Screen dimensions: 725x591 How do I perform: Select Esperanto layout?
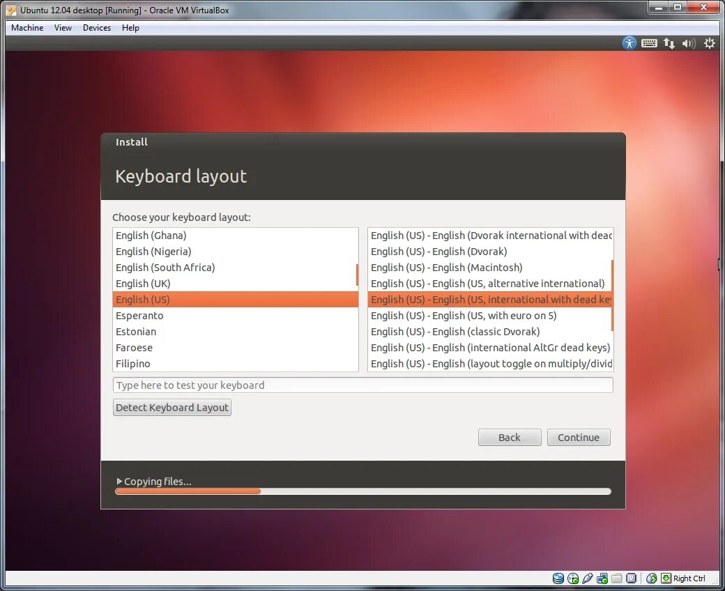click(236, 316)
